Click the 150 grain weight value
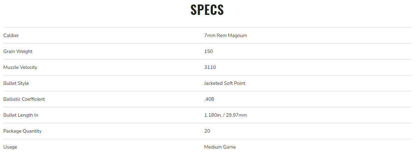The width and height of the screenshot is (416, 152). coord(208,51)
